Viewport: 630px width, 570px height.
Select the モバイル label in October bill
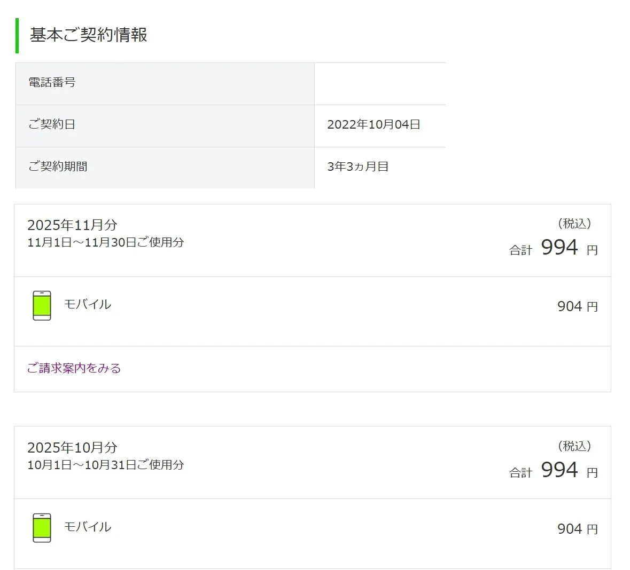[x=88, y=527]
